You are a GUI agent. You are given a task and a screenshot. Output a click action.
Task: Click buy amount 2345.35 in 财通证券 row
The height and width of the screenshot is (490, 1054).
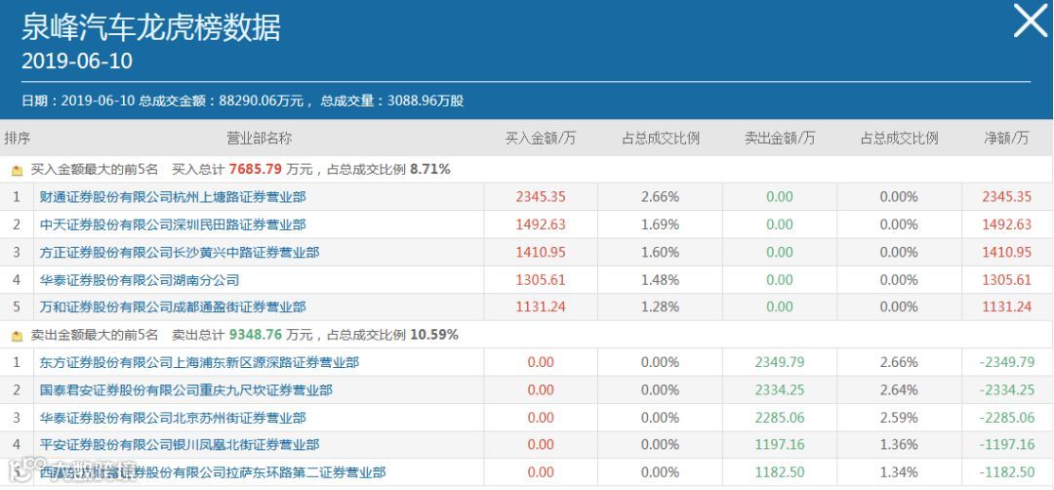[541, 197]
